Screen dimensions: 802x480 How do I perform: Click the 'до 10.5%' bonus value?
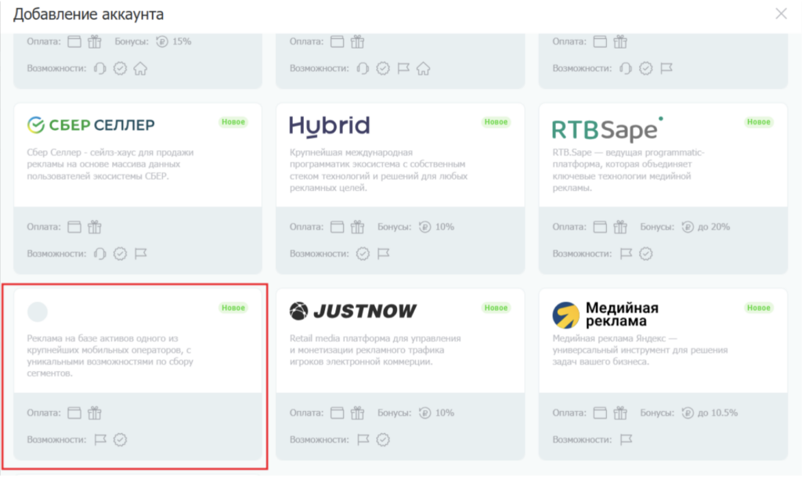click(718, 413)
